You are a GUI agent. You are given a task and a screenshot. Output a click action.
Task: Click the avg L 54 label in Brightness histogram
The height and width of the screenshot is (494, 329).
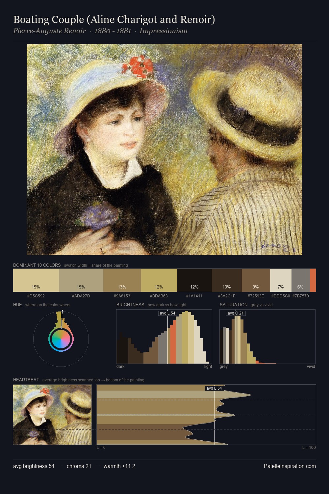pyautogui.click(x=167, y=313)
